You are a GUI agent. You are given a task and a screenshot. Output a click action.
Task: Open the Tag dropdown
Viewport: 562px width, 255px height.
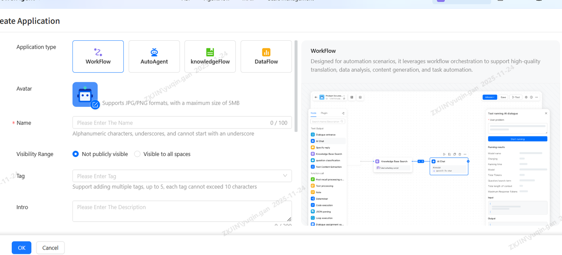(x=182, y=176)
